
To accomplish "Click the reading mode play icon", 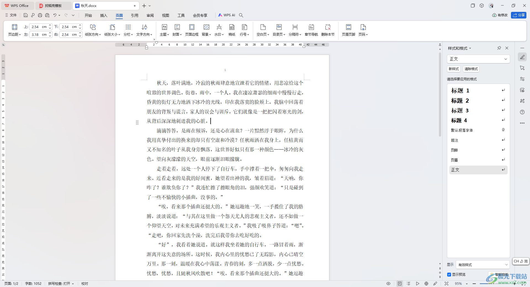I will coord(417,283).
